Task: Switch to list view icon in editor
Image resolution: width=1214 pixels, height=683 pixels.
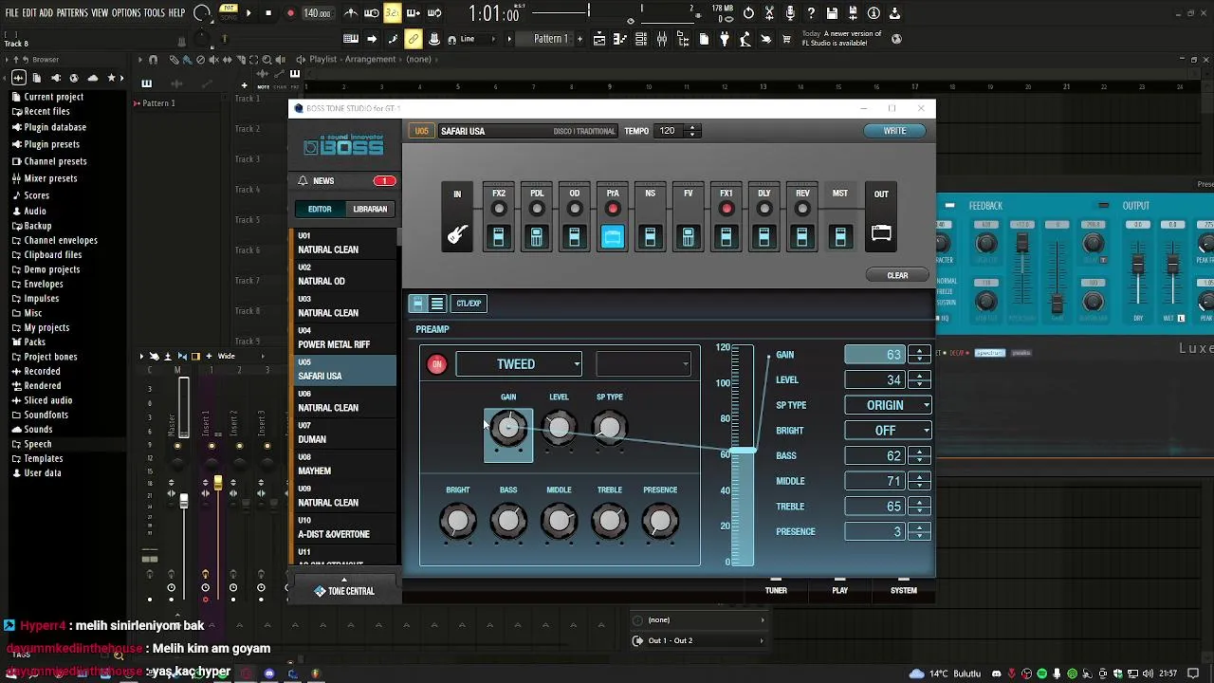Action: pos(437,304)
